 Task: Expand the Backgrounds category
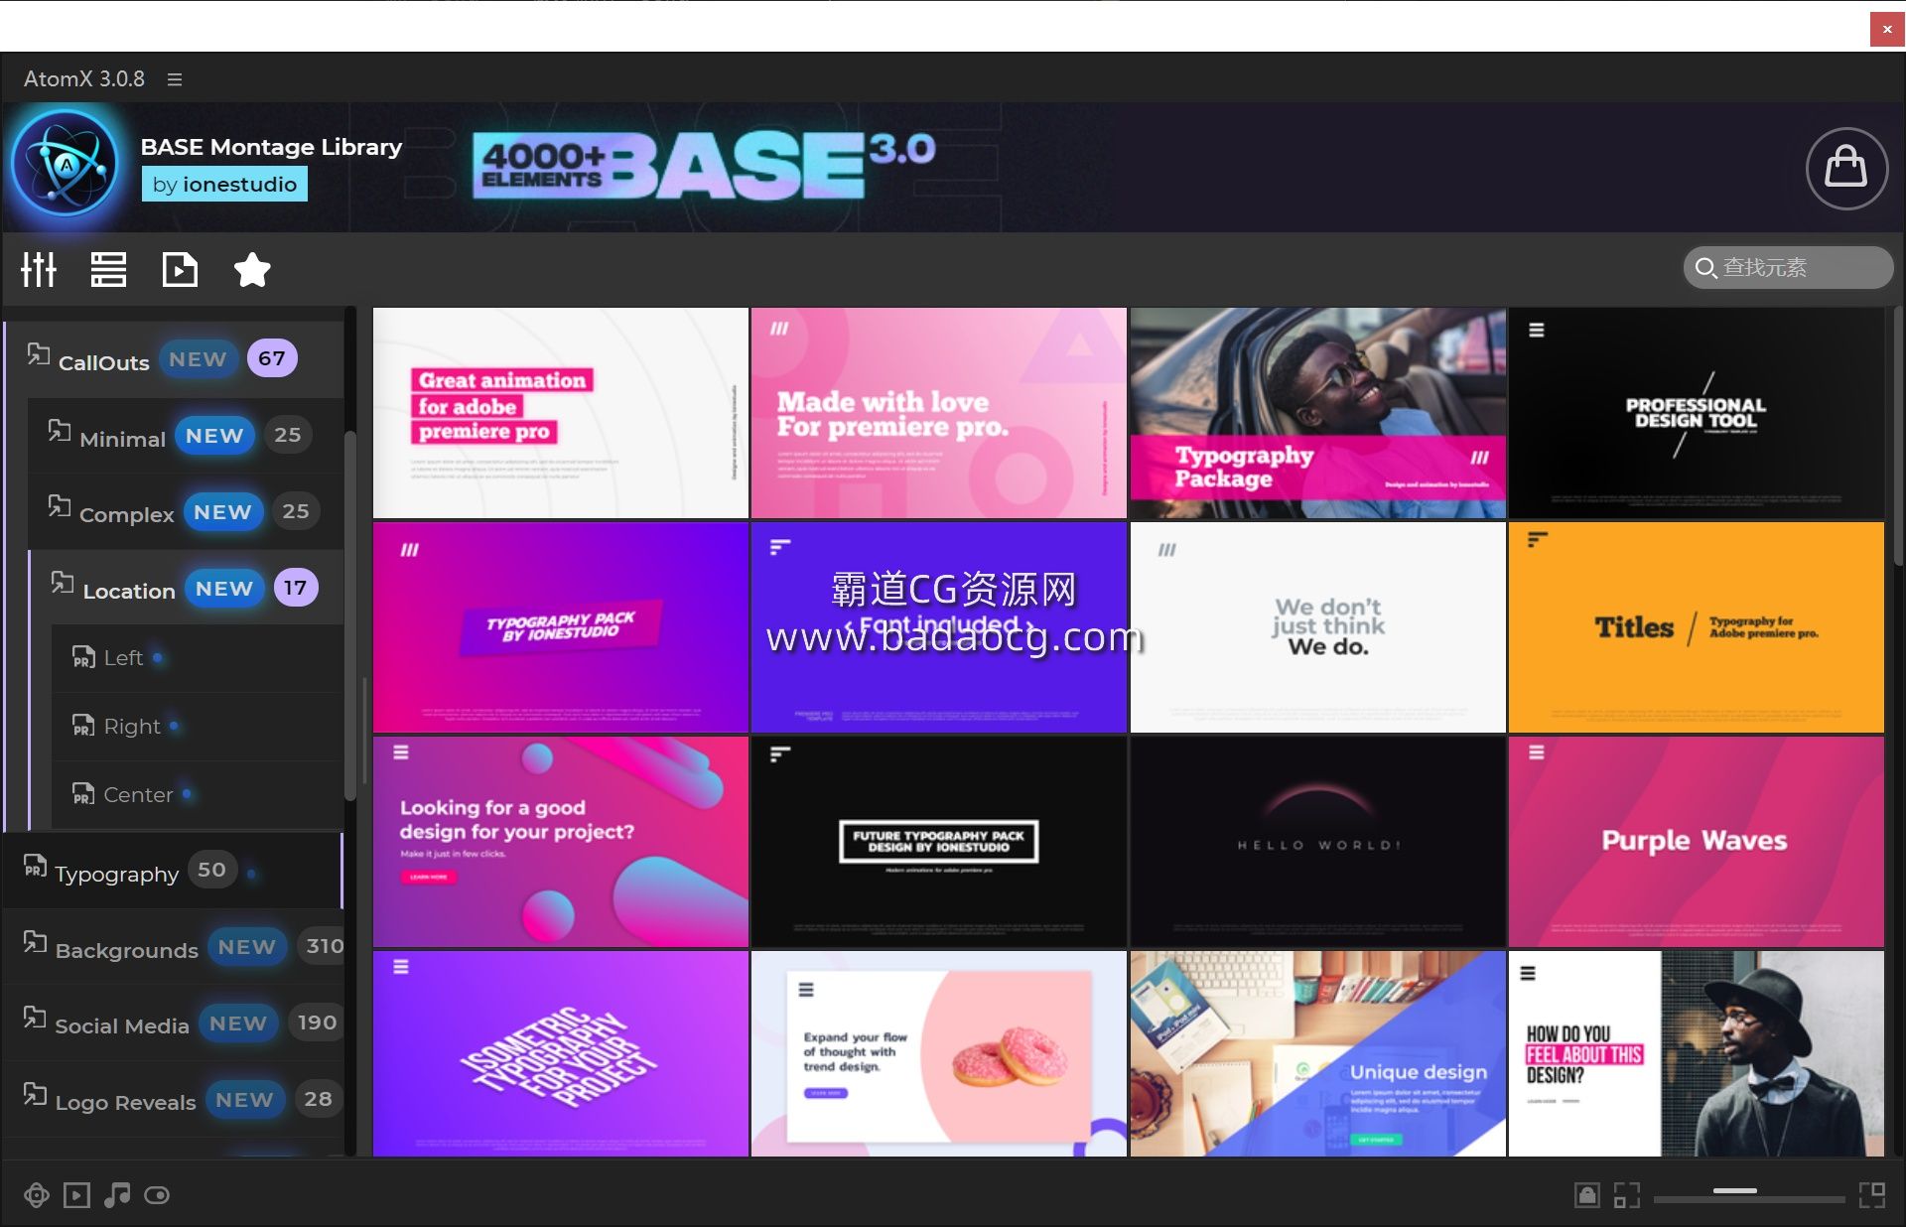click(174, 948)
